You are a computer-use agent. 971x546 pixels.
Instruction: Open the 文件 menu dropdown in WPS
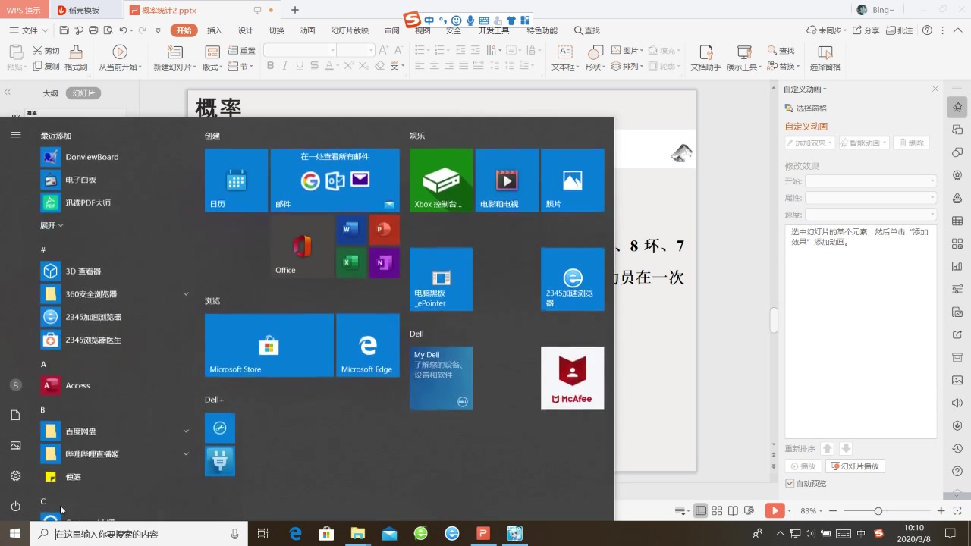point(29,30)
